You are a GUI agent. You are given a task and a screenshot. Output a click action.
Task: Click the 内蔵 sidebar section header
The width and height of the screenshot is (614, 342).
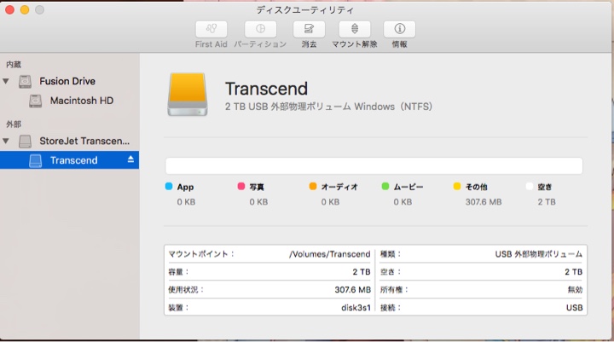tap(14, 65)
